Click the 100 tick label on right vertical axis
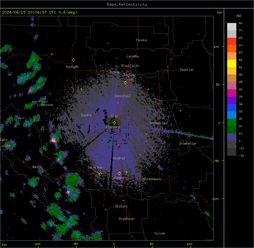The width and height of the screenshot is (254, 248). (216, 47)
